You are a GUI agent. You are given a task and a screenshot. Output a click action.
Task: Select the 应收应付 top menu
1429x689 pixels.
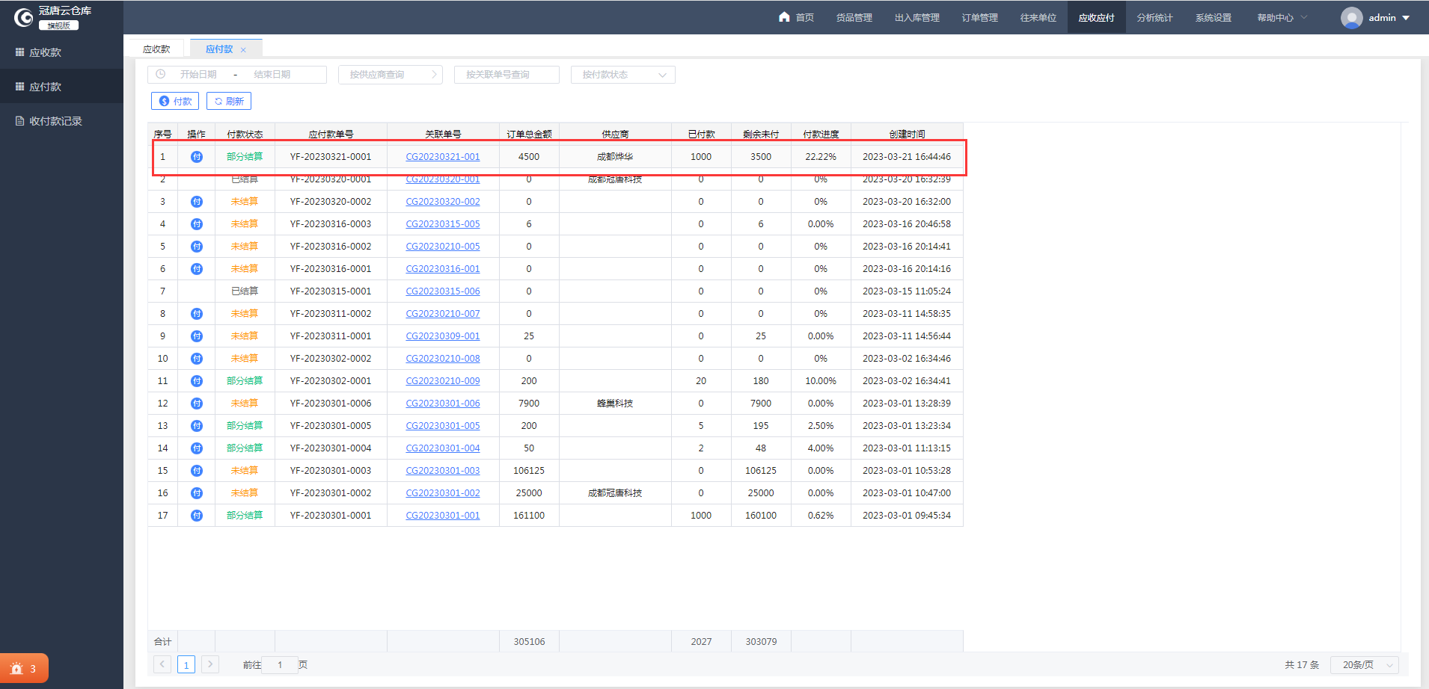[x=1097, y=17]
